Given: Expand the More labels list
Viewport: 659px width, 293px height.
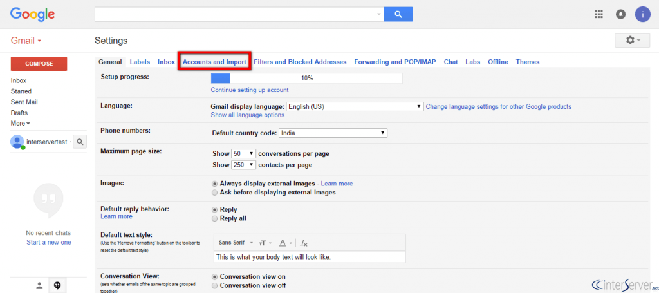Looking at the screenshot, I should click(x=20, y=124).
